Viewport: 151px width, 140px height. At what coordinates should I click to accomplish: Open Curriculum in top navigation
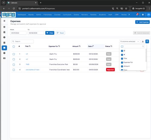click(67, 14)
